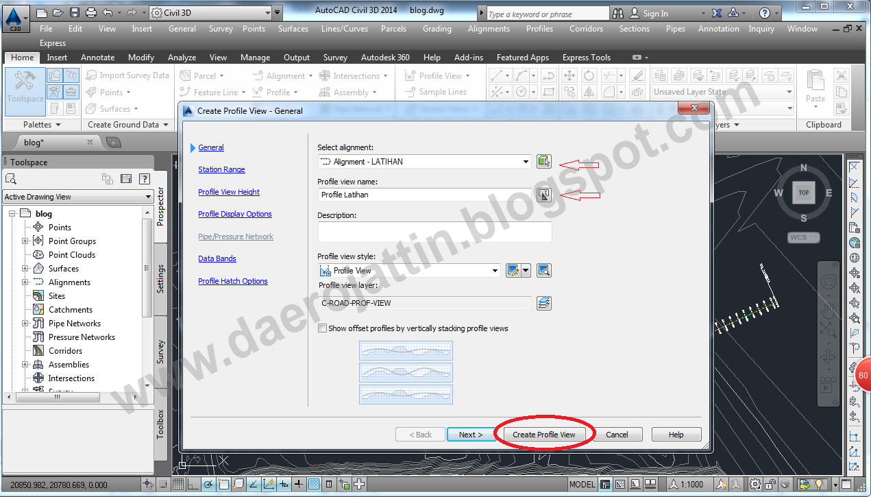Open the profile view name template icon
Image resolution: width=871 pixels, height=497 pixels.
click(x=543, y=195)
